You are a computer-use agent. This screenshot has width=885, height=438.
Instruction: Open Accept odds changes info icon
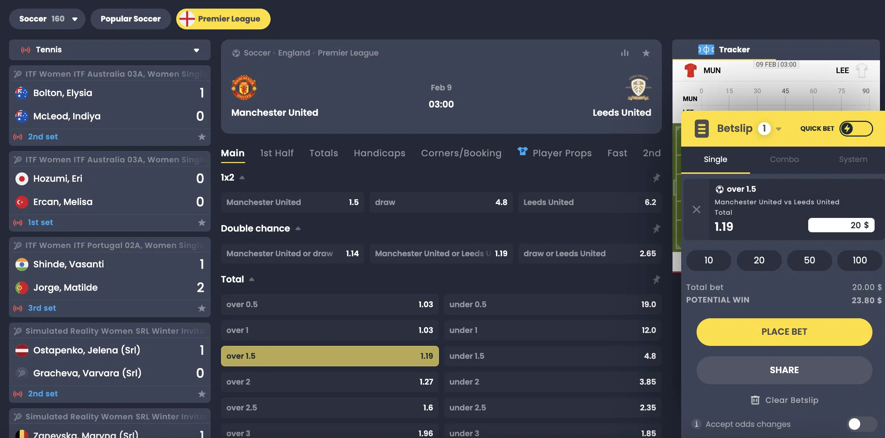point(696,424)
